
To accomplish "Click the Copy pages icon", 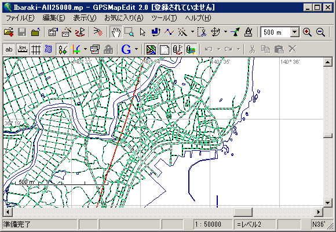I will (x=266, y=49).
